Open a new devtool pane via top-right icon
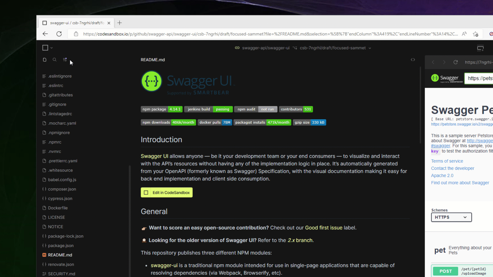Viewport: 493px width, 277px height. point(480,48)
